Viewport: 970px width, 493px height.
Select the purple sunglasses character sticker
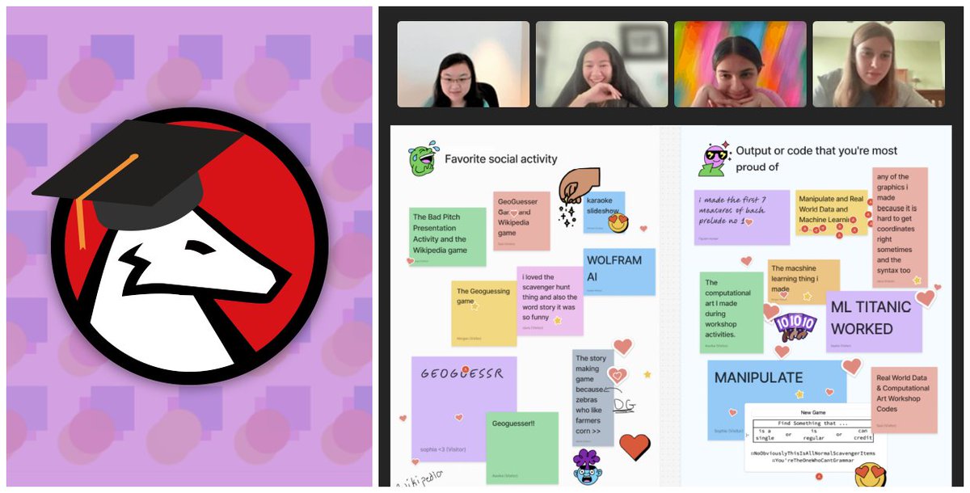point(714,159)
